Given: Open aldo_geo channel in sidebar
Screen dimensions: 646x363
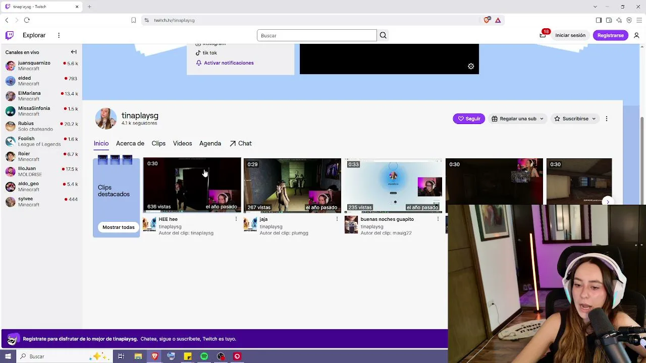Looking at the screenshot, I should [41, 187].
